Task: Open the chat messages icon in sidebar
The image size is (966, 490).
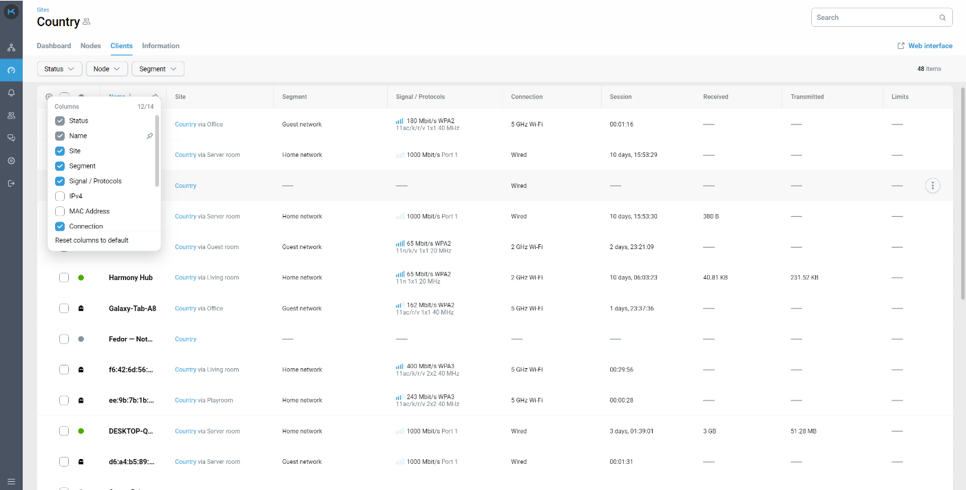Action: (x=10, y=137)
